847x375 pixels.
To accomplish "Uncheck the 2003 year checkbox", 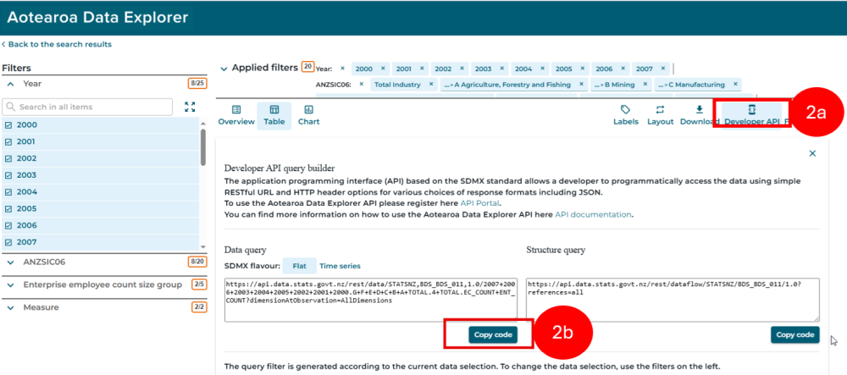I will pos(8,175).
